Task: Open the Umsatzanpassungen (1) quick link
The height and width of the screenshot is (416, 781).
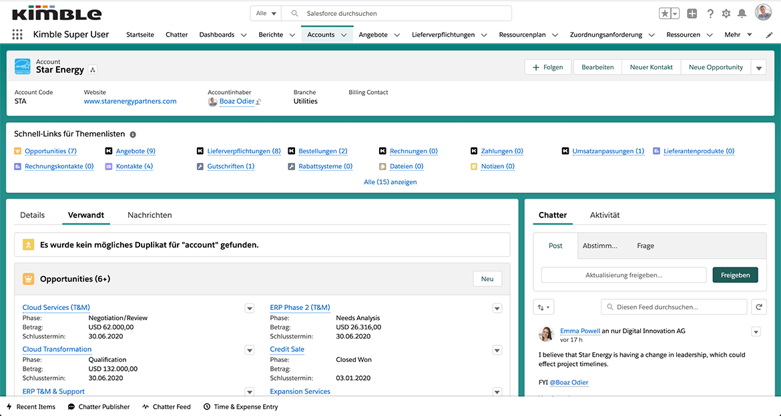Action: [x=608, y=151]
